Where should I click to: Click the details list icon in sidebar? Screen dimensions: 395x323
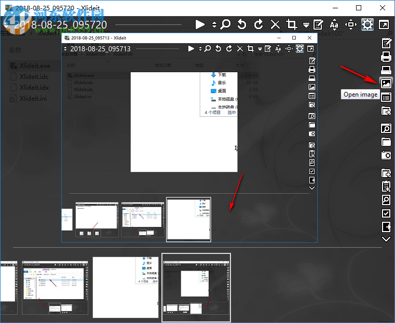click(x=386, y=97)
